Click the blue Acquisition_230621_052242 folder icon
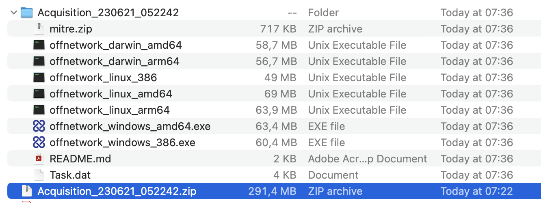Viewport: 541px width, 203px height. coord(26,13)
